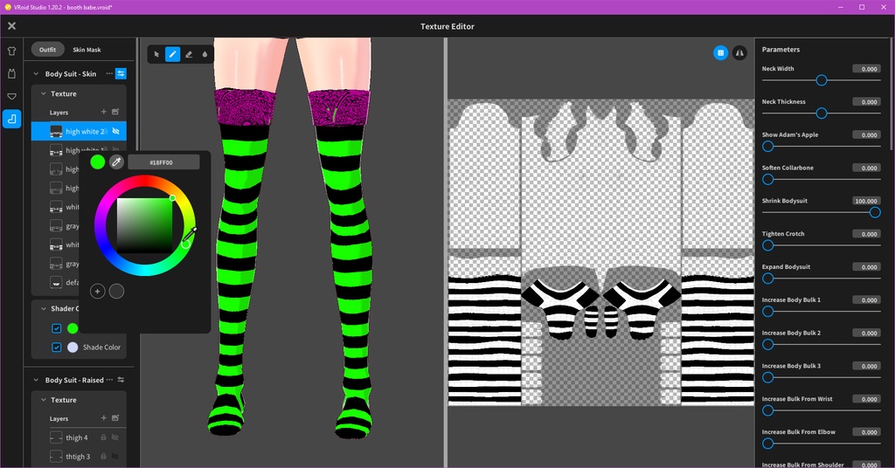Select the default layer thumbnail
895x468 pixels.
coord(56,282)
